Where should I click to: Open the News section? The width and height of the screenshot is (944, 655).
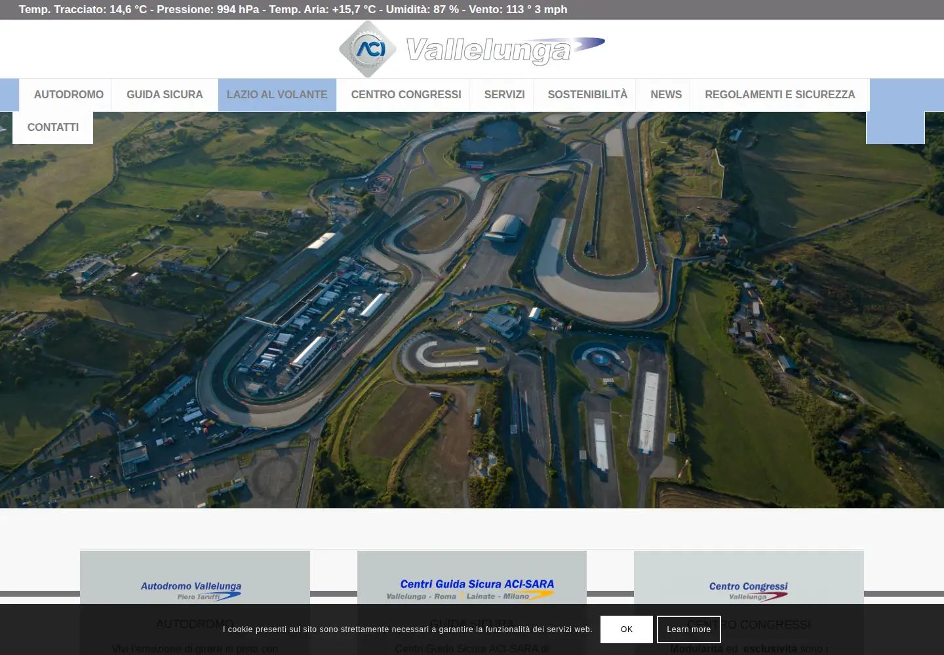(666, 95)
